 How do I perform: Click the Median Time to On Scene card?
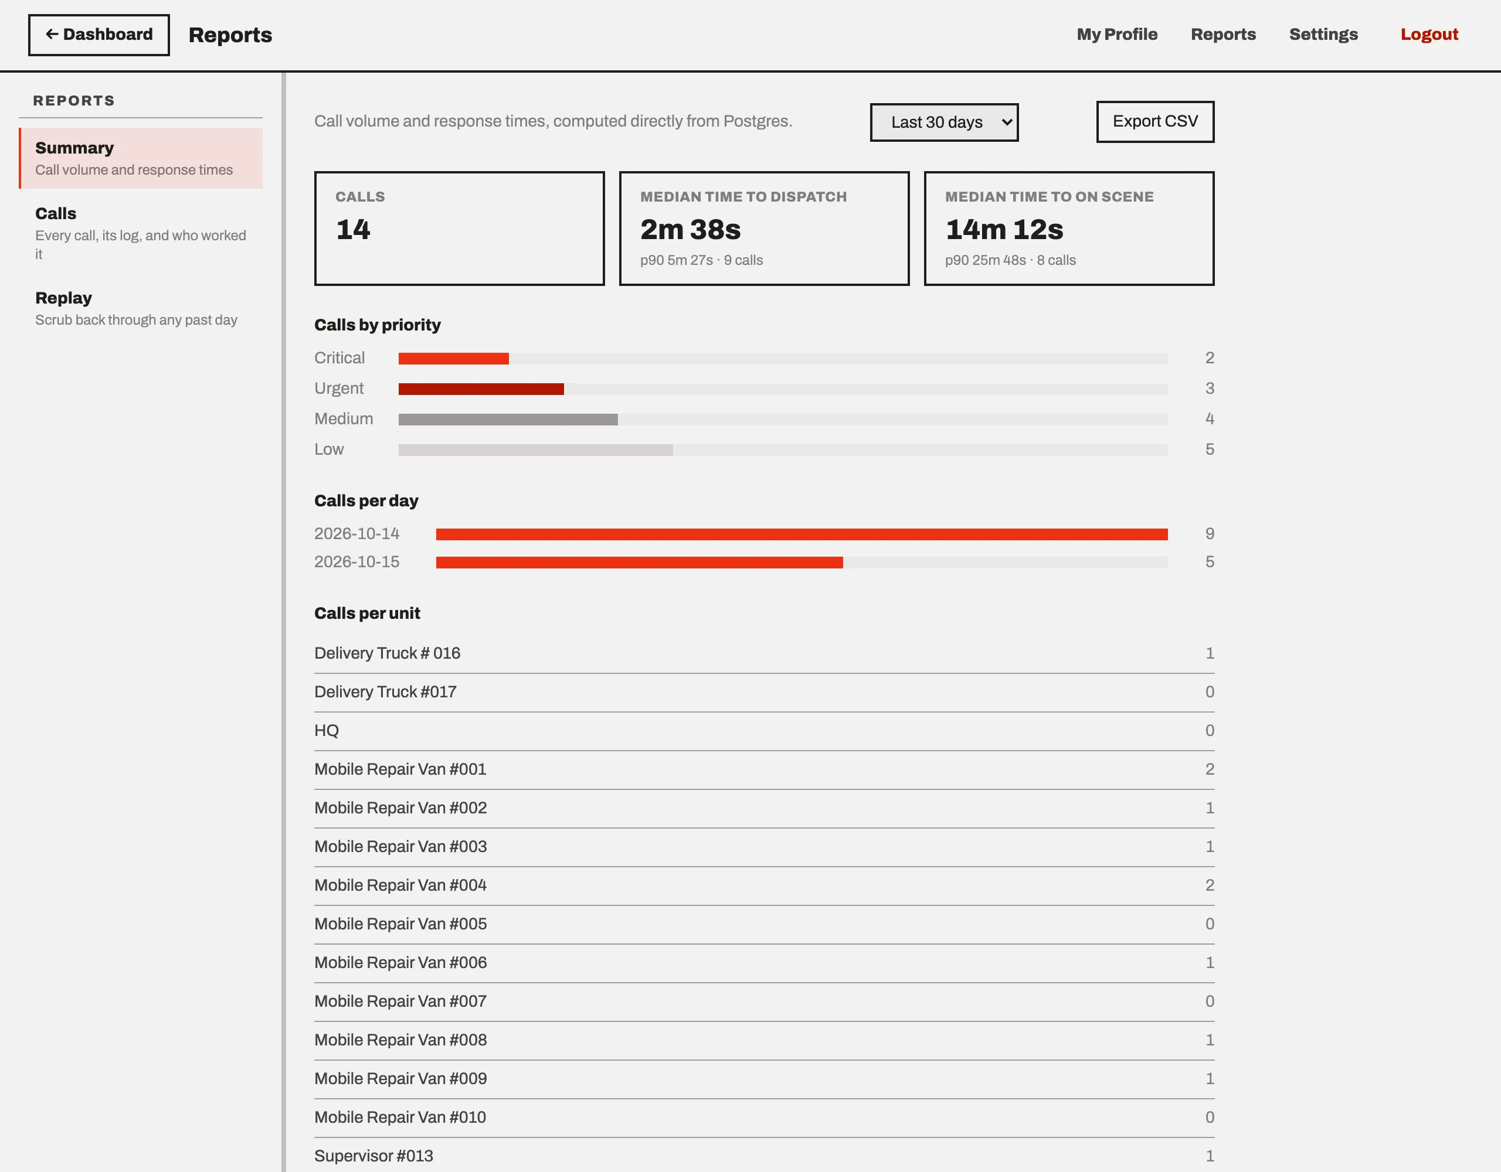pyautogui.click(x=1069, y=228)
